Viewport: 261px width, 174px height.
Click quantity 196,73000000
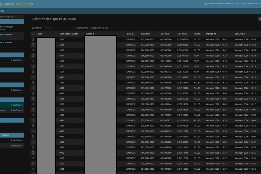148,77
